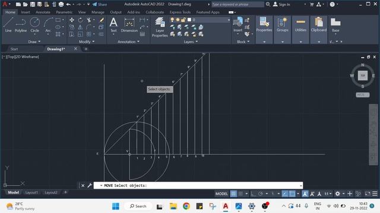
Task: Click the Plot printer icon
Action: coord(61,4)
